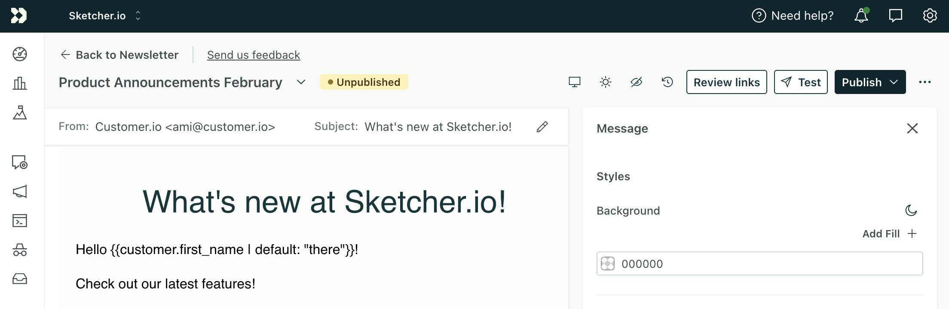
Task: Open settings gear in top bar
Action: tap(930, 16)
